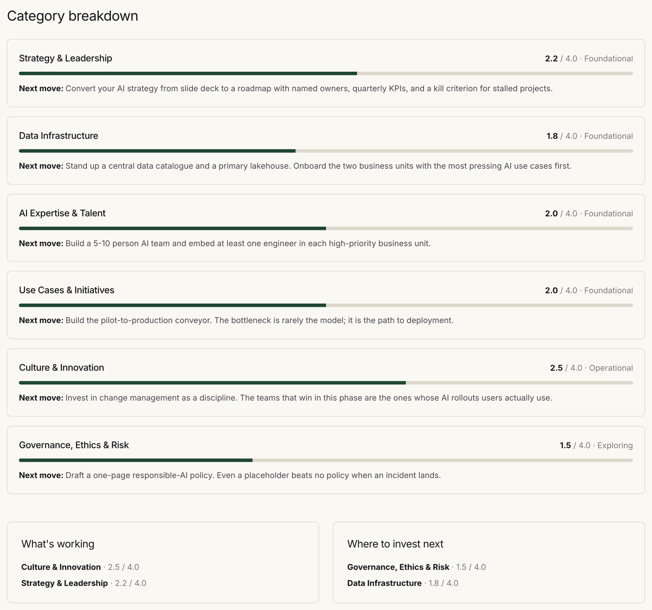
Task: Click the next move about change management
Action: click(286, 398)
